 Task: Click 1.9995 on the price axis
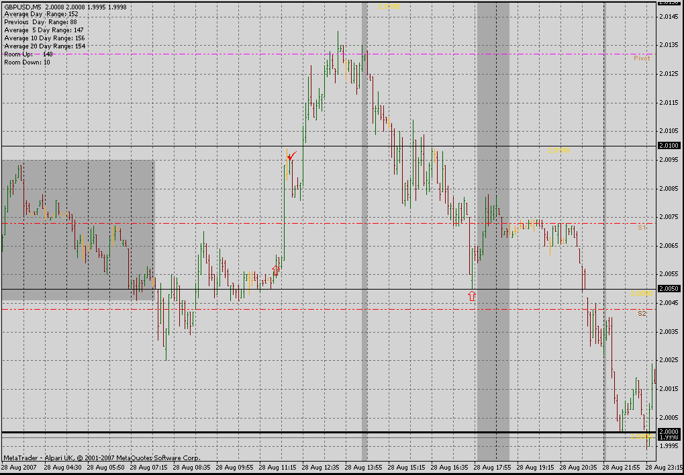(669, 446)
